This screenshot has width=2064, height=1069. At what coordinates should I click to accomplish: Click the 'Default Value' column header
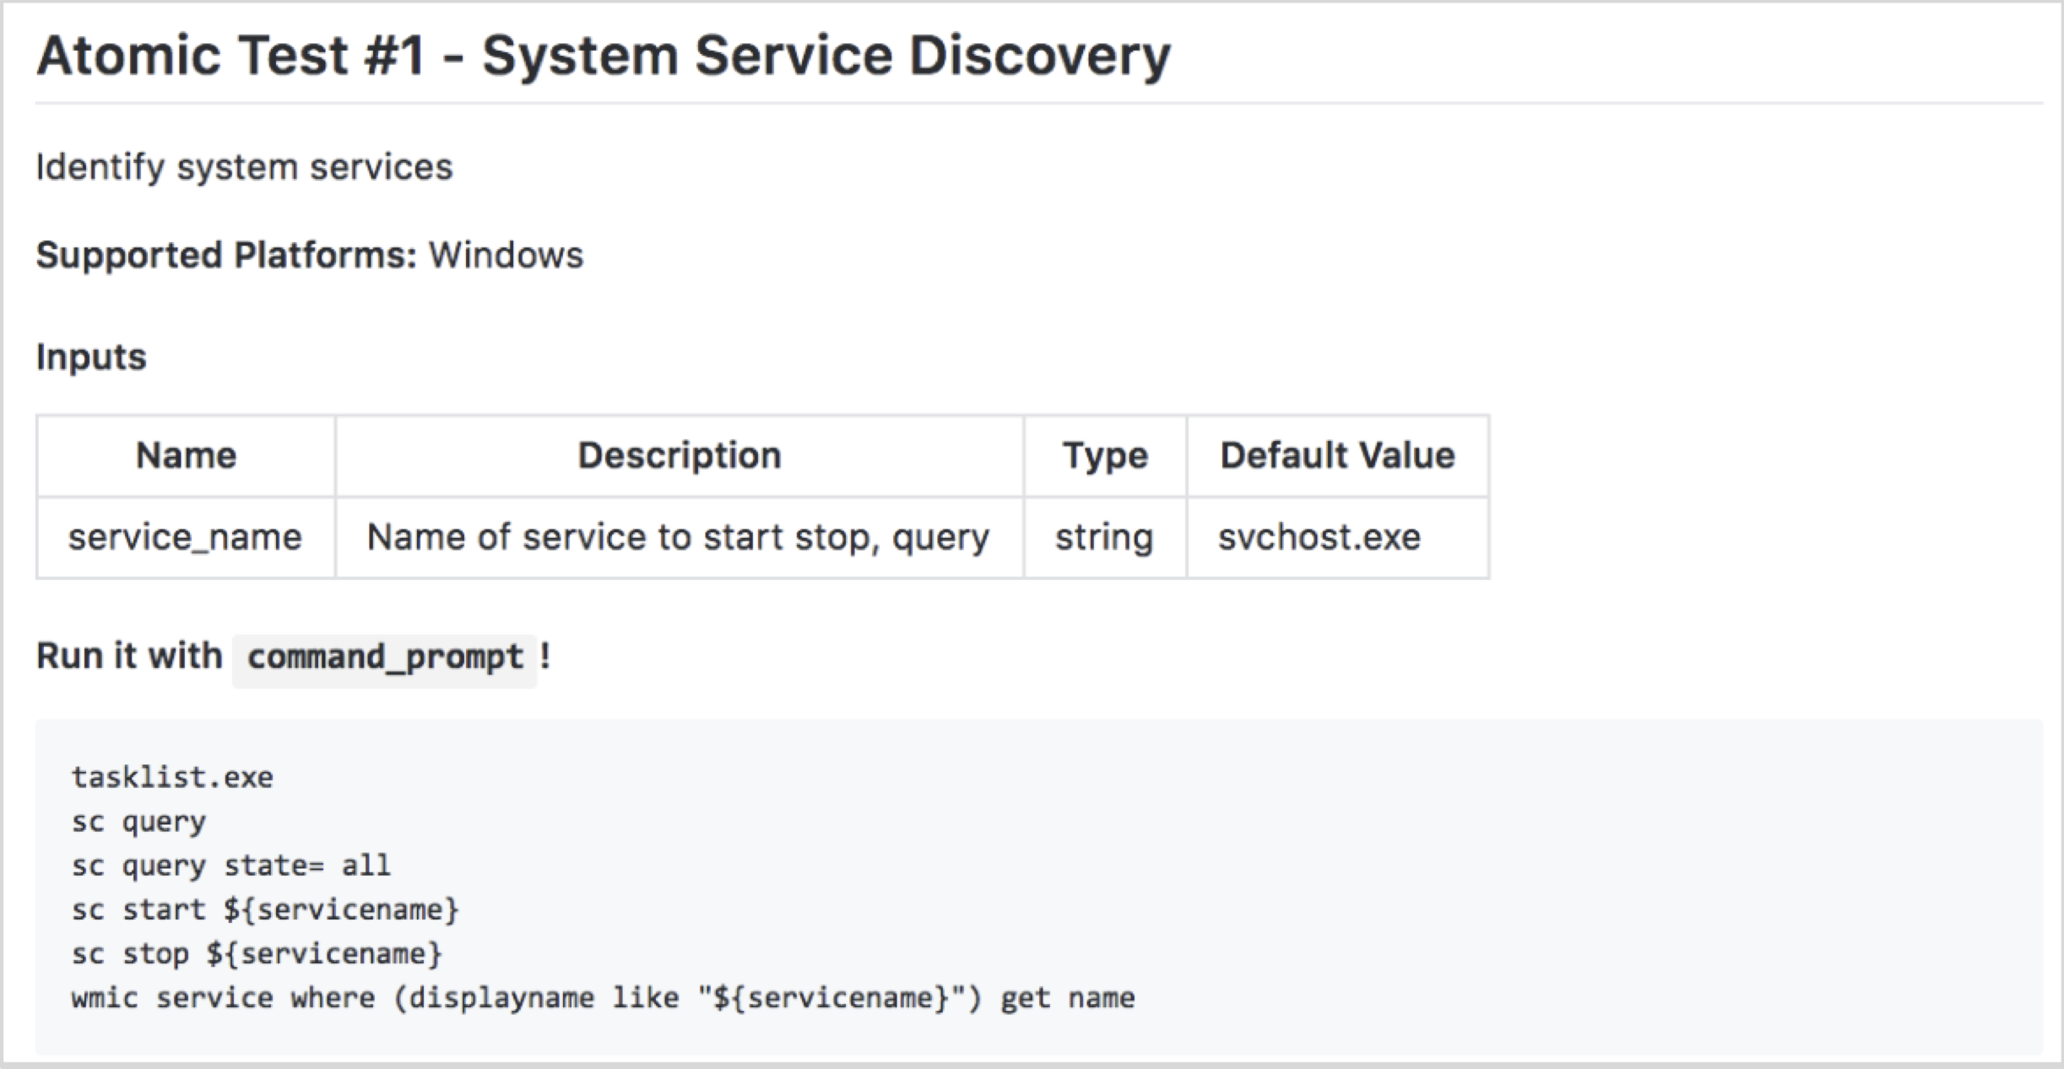tap(1338, 456)
